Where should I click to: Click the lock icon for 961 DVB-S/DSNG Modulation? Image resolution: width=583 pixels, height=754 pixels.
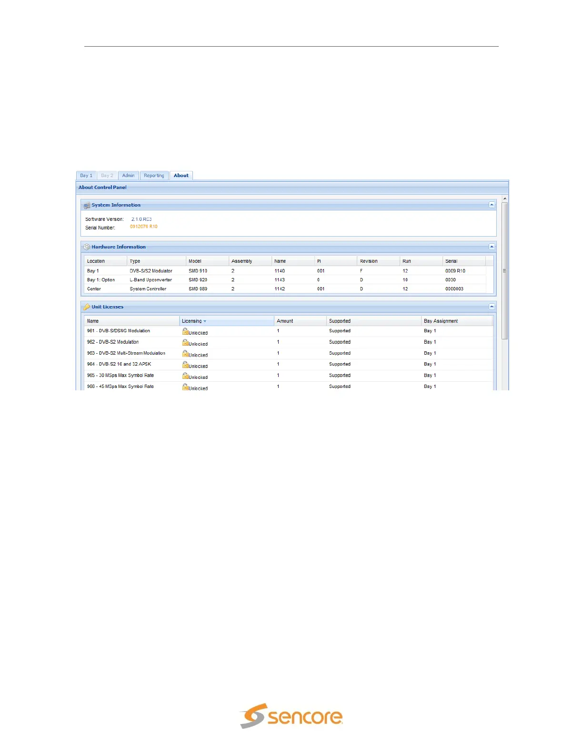[x=185, y=331]
